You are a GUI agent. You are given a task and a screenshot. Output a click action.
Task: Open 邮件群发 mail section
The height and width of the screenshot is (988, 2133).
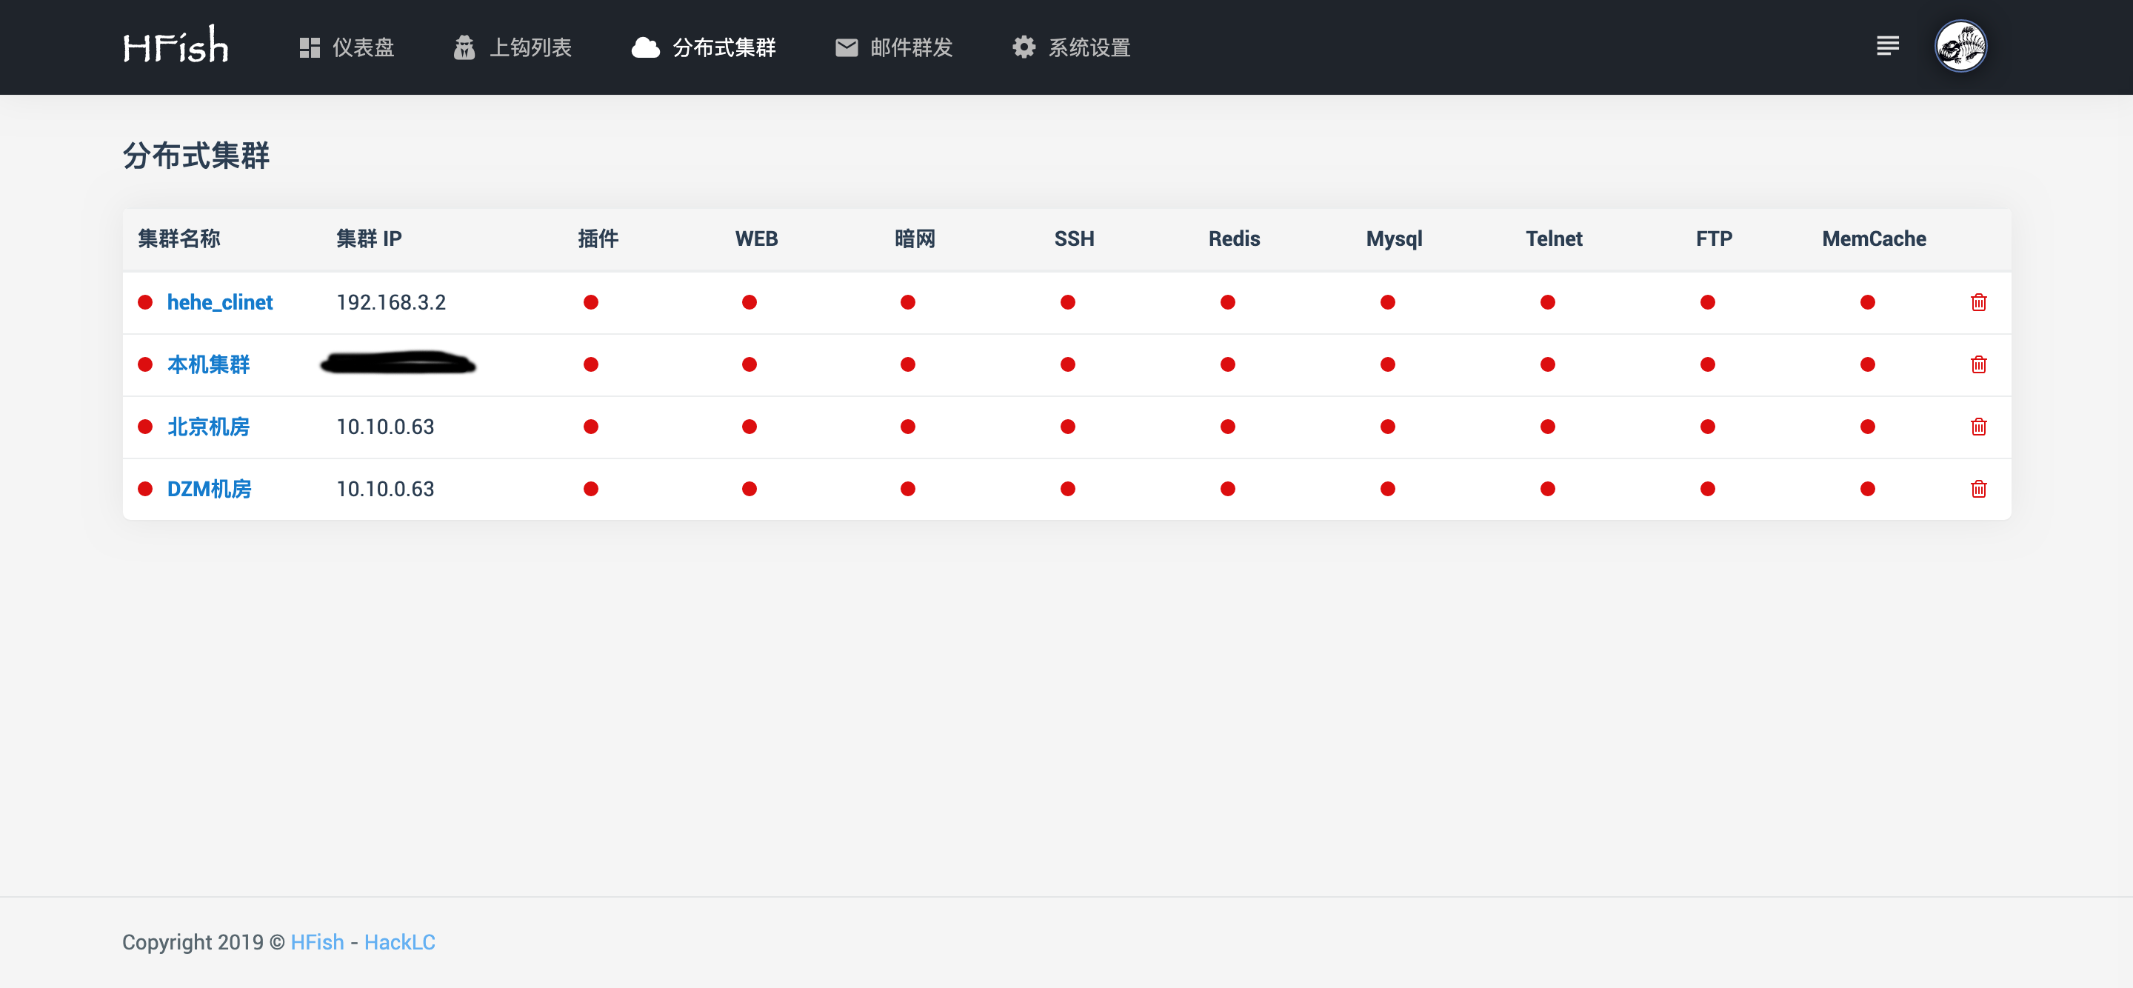coord(911,48)
